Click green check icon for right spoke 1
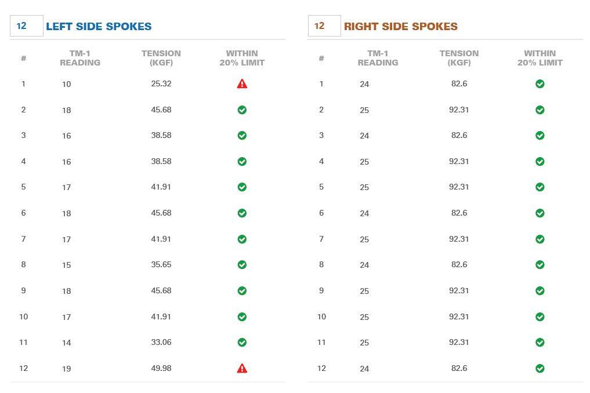 click(540, 84)
